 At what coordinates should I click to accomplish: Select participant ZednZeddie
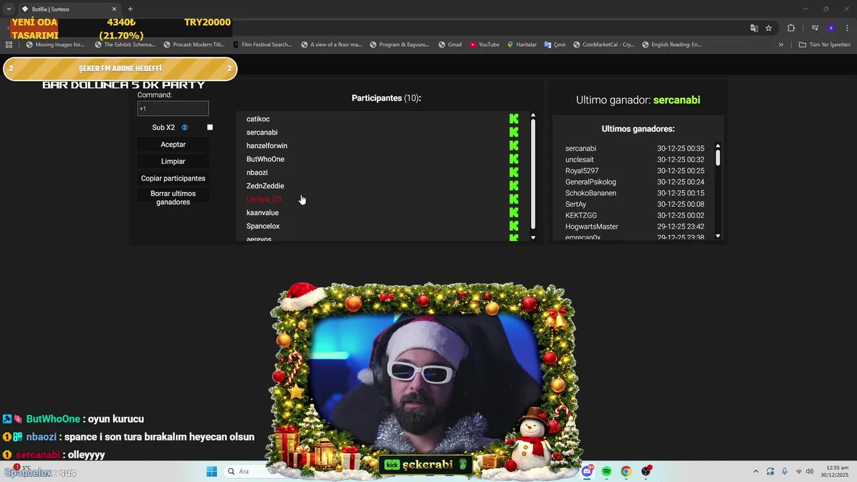(265, 186)
